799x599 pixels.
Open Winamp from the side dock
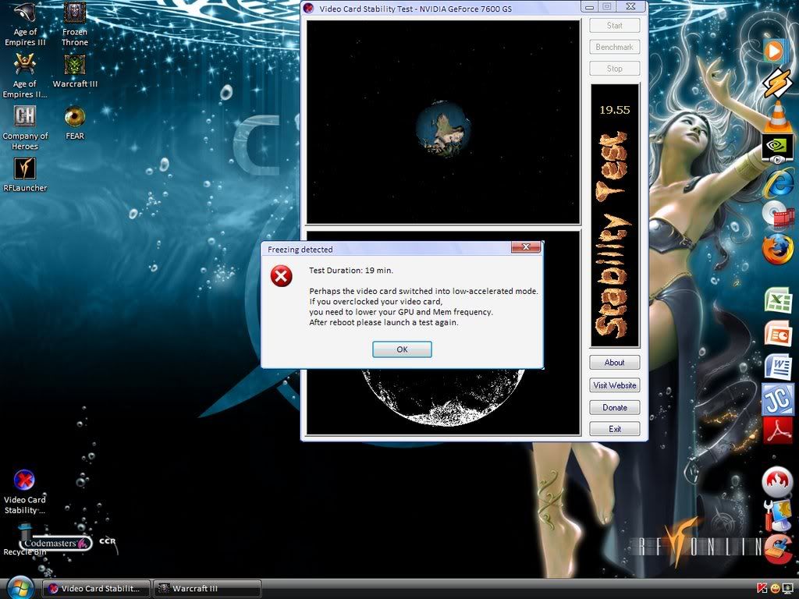click(777, 83)
